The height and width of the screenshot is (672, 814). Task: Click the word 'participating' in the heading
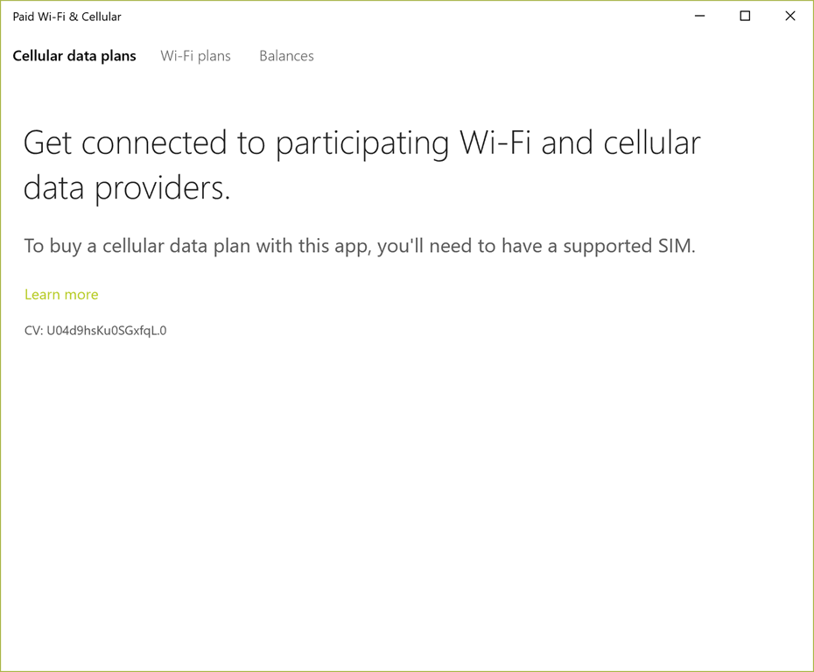click(x=362, y=143)
